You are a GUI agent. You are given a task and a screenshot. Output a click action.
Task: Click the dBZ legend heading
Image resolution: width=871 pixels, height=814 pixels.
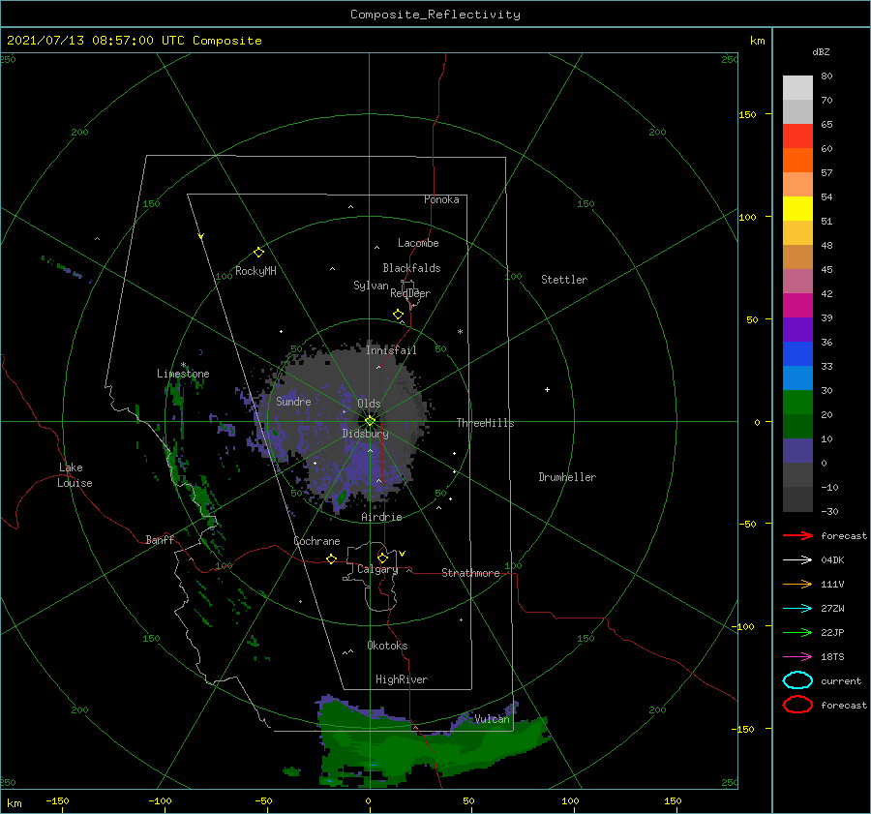[x=821, y=51]
